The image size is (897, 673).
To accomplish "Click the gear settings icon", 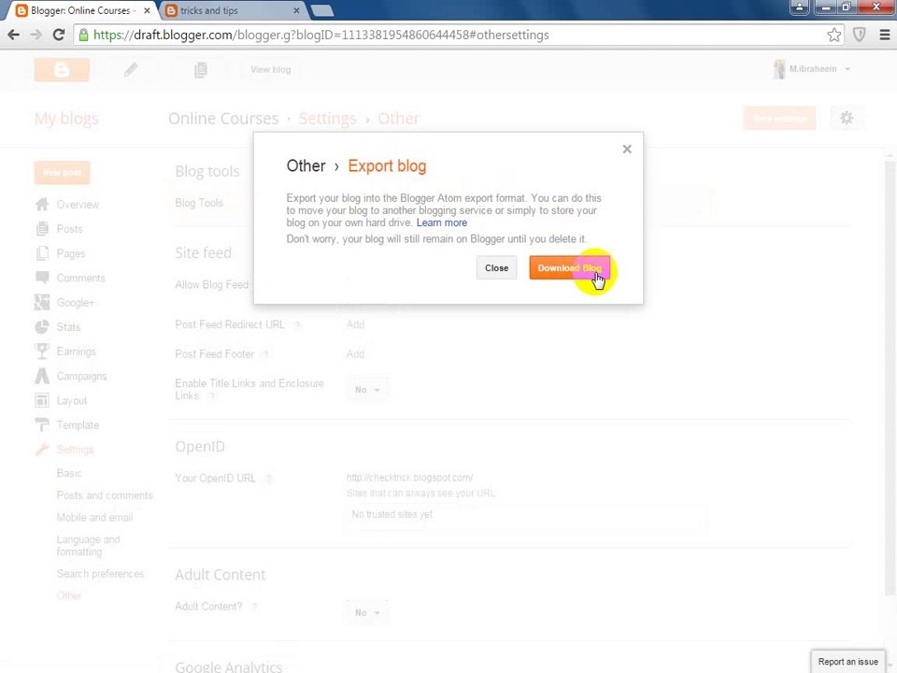I will (x=847, y=119).
